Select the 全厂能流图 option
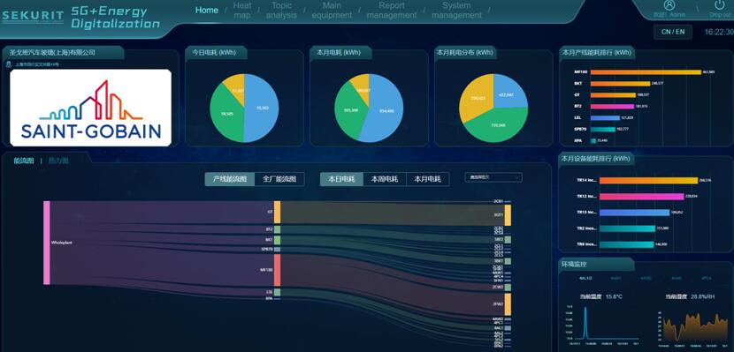The width and height of the screenshot is (734, 352). [279, 179]
